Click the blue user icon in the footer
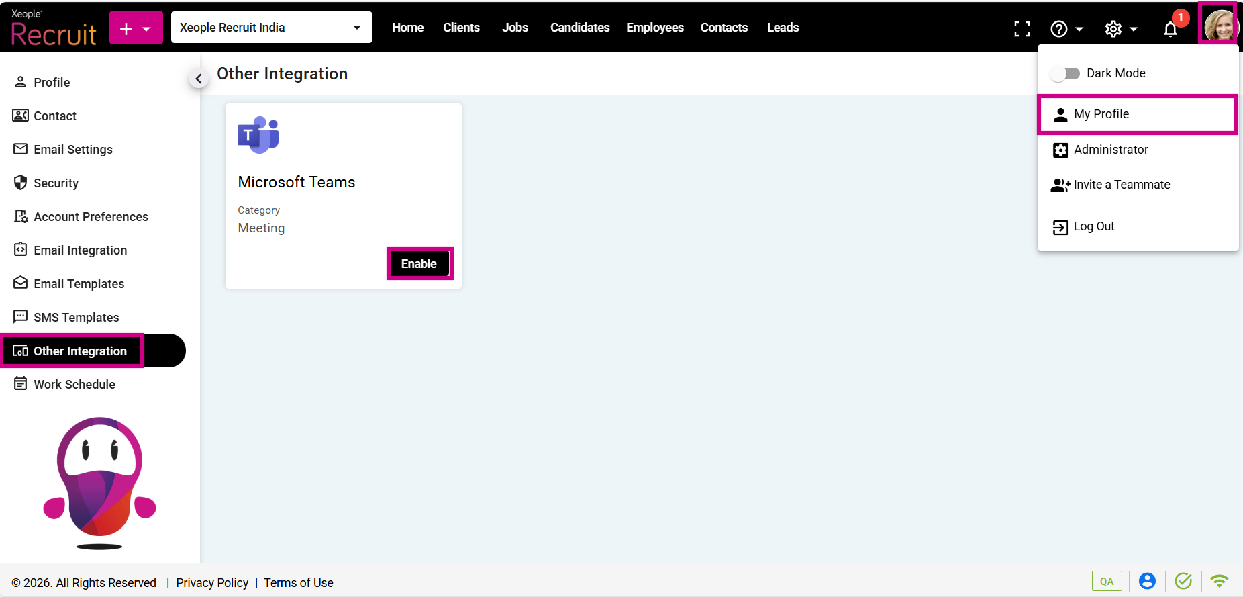The width and height of the screenshot is (1243, 597). pos(1147,581)
